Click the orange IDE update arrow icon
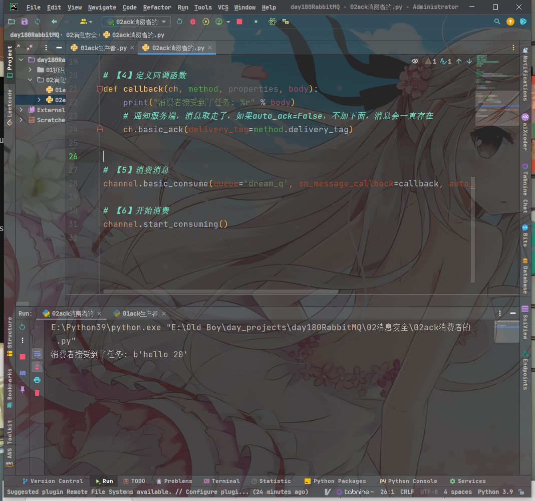 coord(510,22)
